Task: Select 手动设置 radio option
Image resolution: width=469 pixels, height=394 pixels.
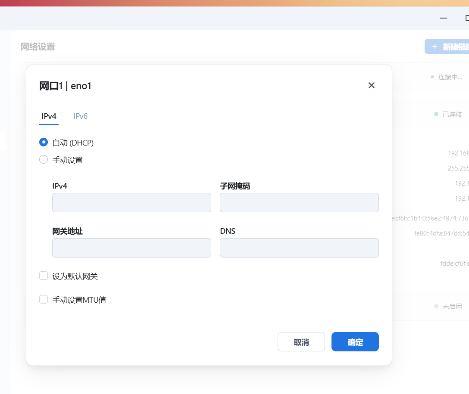Action: pyautogui.click(x=44, y=160)
